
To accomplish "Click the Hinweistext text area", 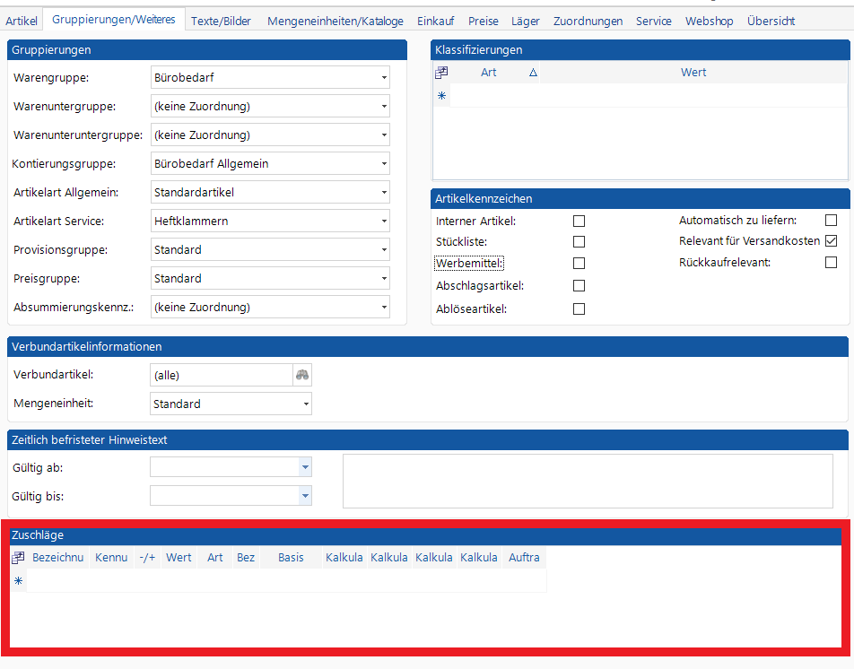I will (588, 481).
